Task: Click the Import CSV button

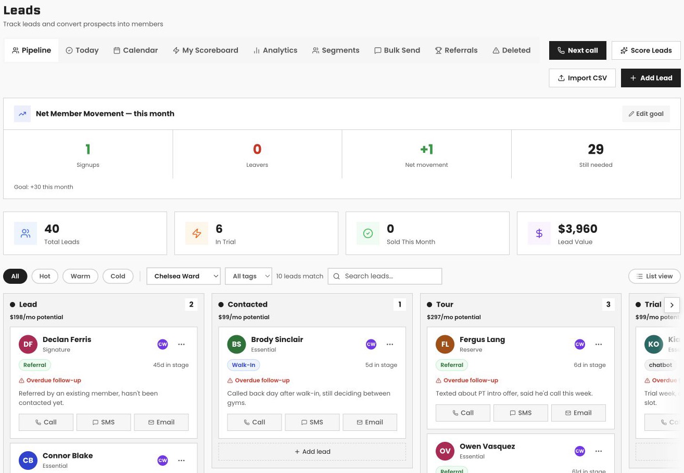Action: 582,78
